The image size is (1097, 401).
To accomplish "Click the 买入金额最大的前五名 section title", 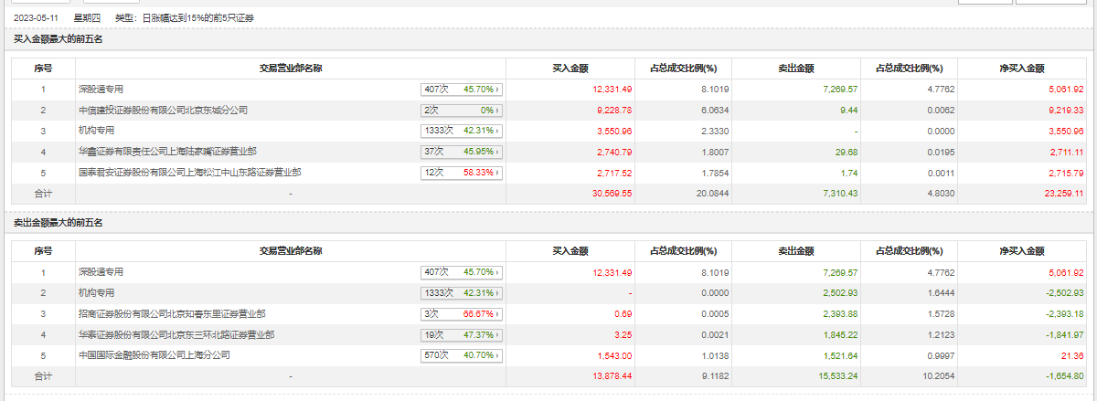I will (x=59, y=39).
